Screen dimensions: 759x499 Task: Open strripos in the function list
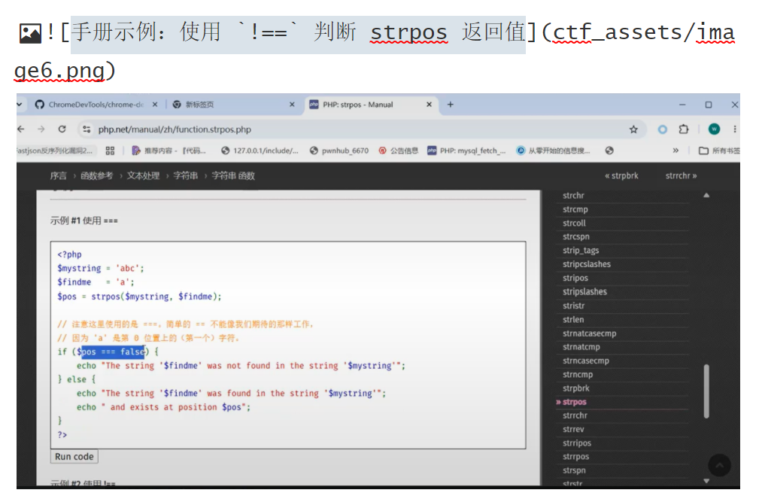click(x=577, y=443)
